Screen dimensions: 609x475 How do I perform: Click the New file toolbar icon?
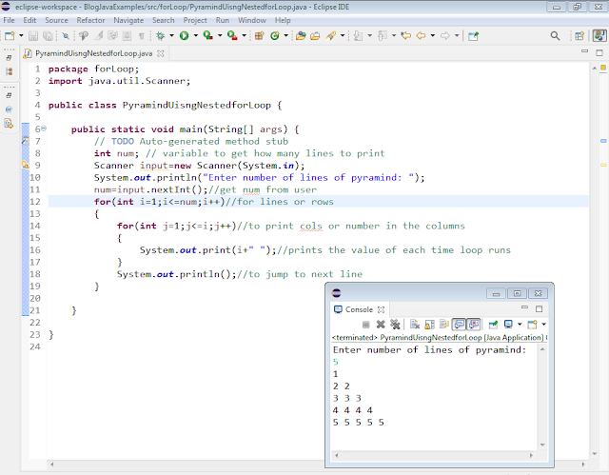click(10, 36)
